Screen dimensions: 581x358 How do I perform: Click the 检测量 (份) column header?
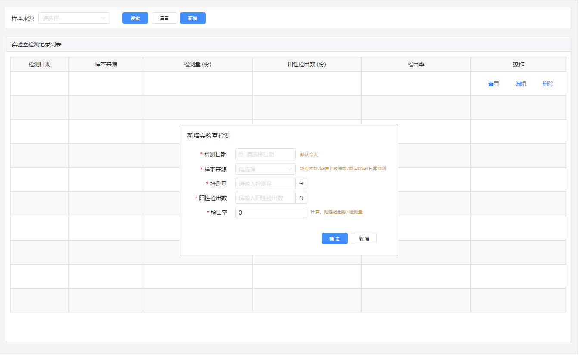[x=197, y=64]
